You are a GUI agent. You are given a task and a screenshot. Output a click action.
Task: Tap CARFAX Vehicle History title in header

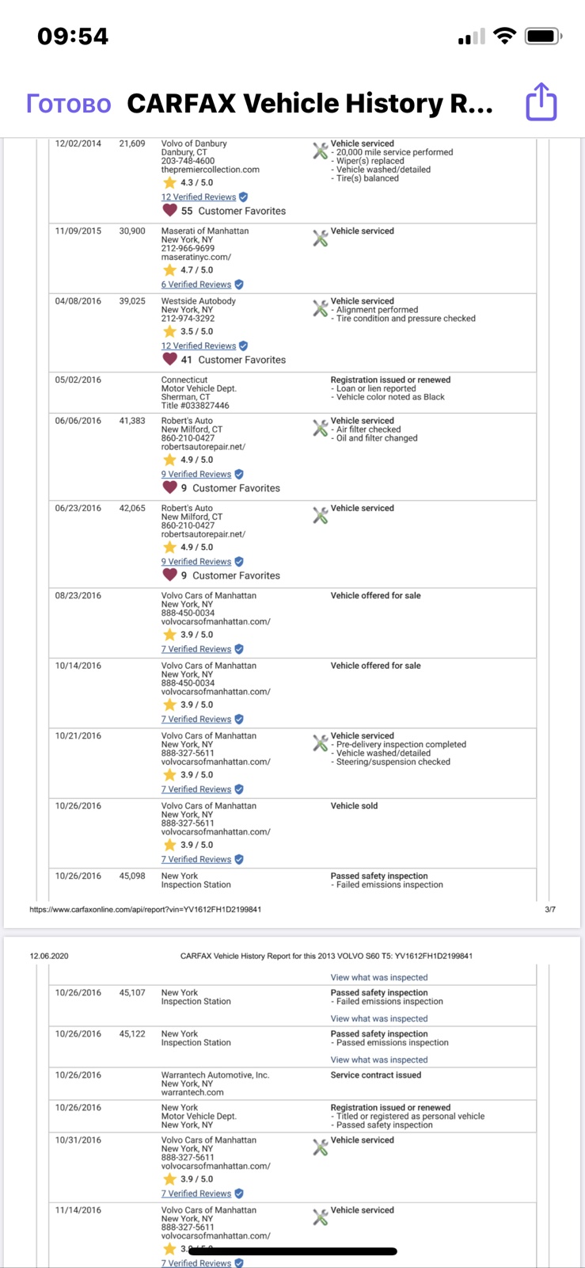[x=310, y=103]
